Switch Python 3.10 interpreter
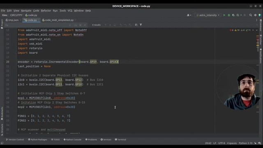The height and width of the screenshot is (148, 263). coord(246,143)
